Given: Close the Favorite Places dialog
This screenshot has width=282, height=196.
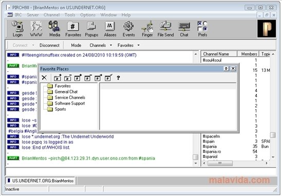Looking at the screenshot, I should 233,68.
